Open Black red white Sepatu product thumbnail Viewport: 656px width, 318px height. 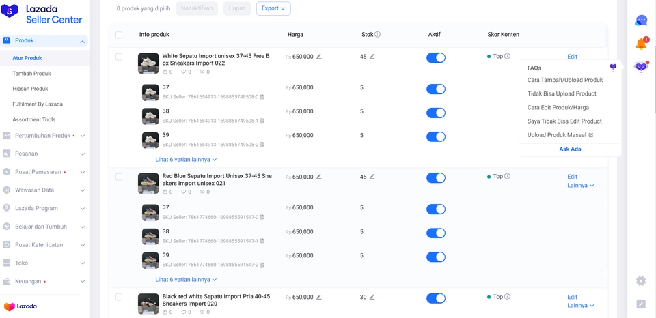(148, 304)
